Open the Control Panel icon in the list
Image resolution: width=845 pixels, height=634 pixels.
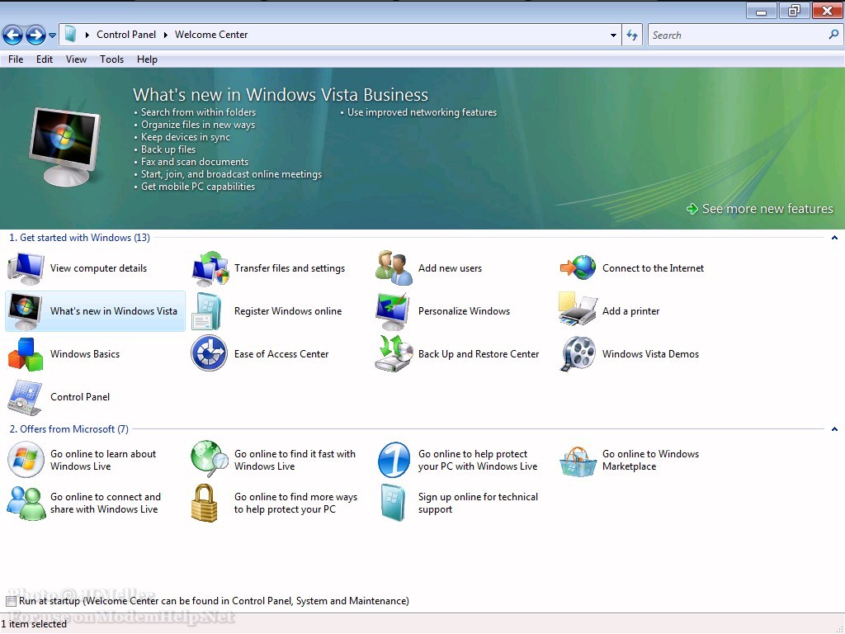pos(26,397)
